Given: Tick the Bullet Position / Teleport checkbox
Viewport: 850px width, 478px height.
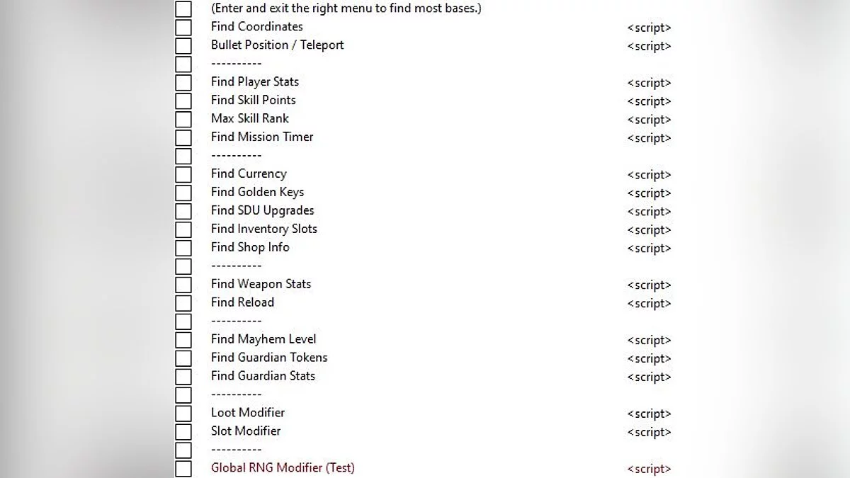Looking at the screenshot, I should 183,46.
